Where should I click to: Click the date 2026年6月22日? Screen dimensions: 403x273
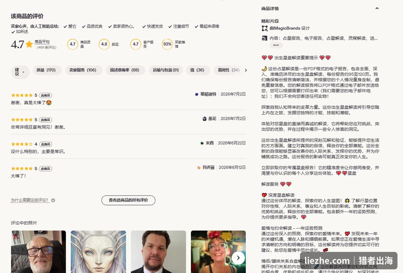click(x=232, y=143)
